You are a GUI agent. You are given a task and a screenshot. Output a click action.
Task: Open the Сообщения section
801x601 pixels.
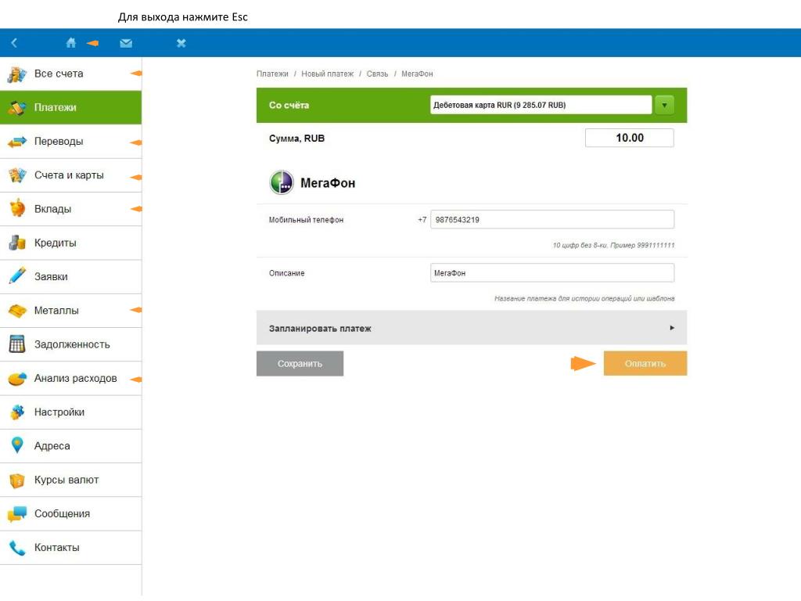[71, 513]
